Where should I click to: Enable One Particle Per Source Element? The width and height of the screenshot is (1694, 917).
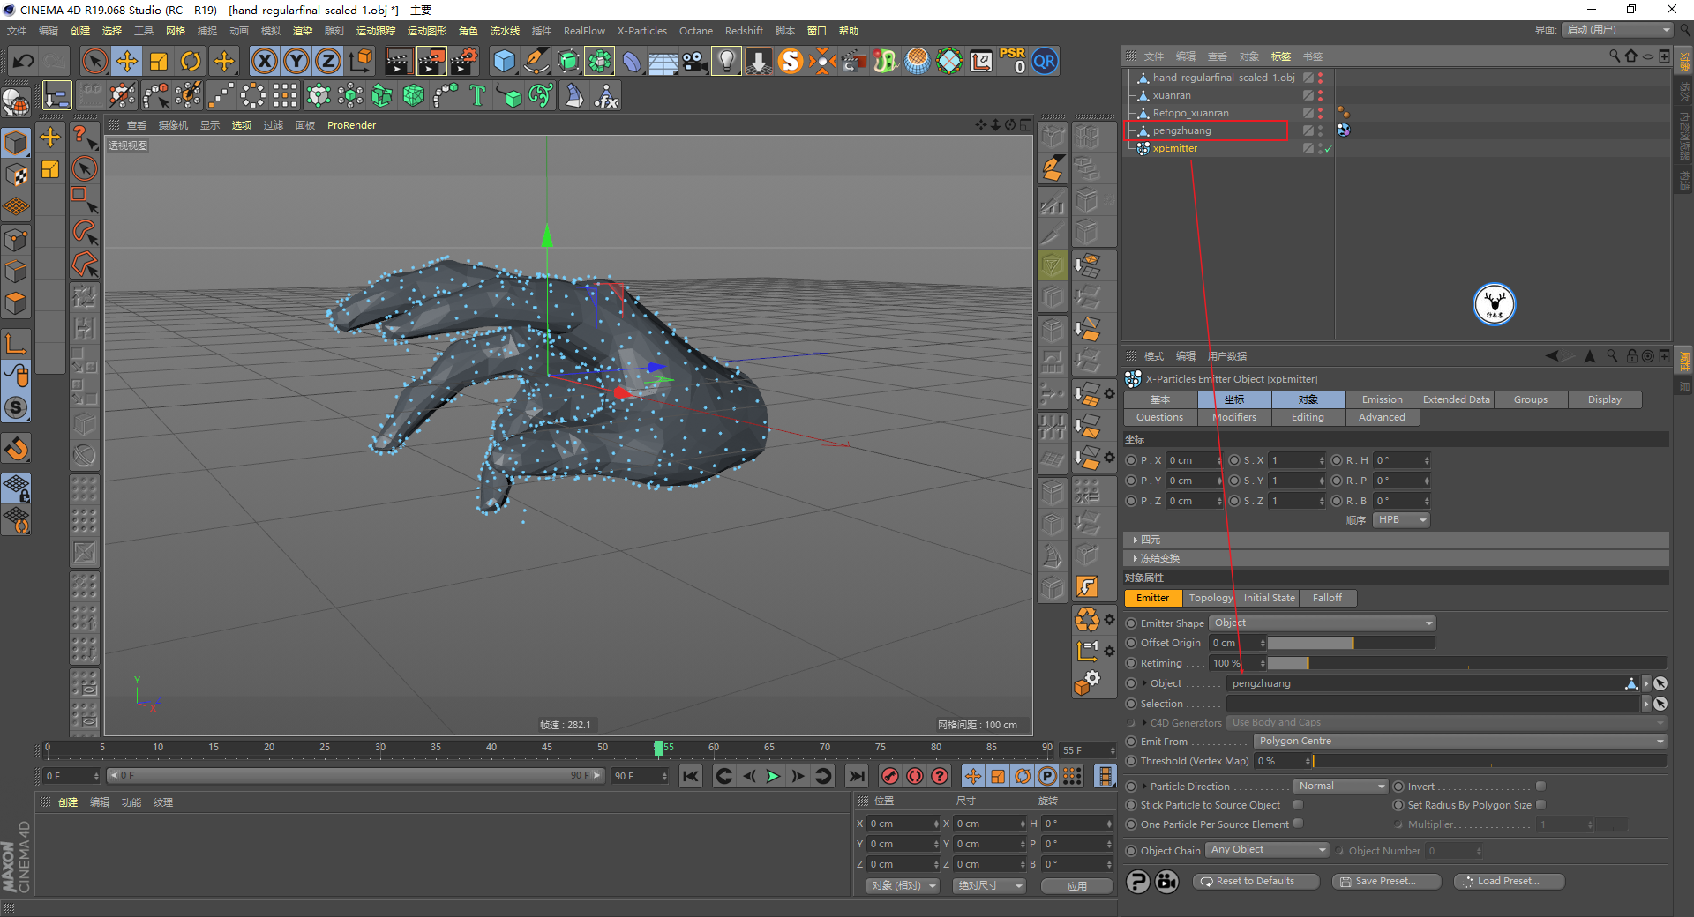click(1298, 824)
